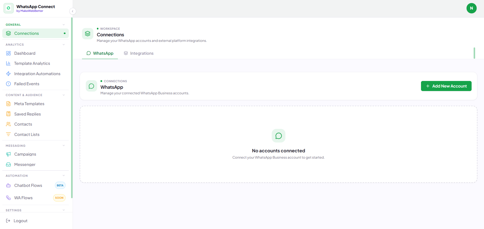
Task: Click the sidebar vertical scrollbar
Action: click(72, 108)
